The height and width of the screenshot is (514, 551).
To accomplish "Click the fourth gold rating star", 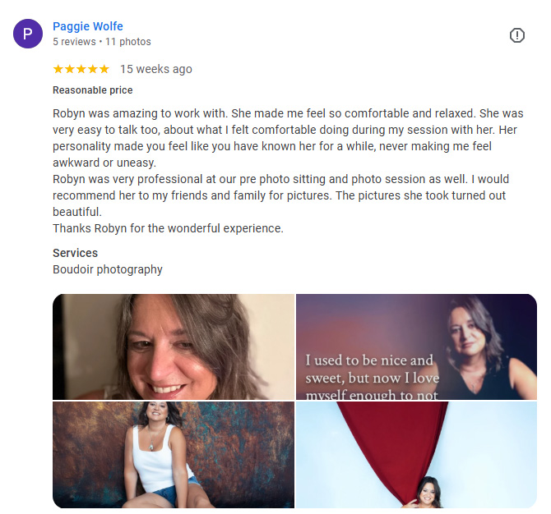I will click(92, 69).
